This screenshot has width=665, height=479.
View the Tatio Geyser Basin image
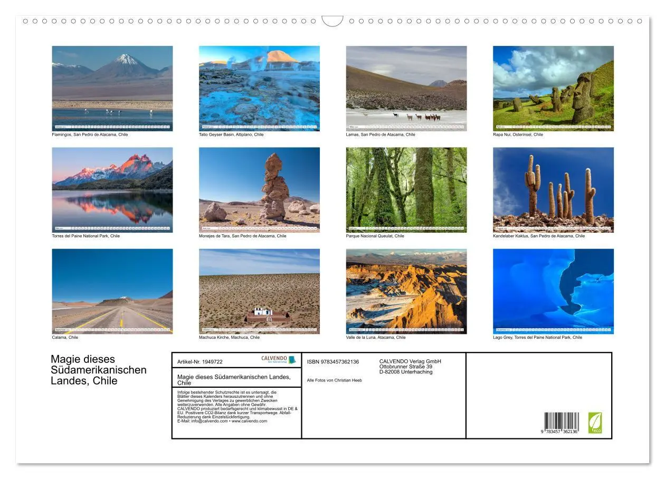coord(260,87)
